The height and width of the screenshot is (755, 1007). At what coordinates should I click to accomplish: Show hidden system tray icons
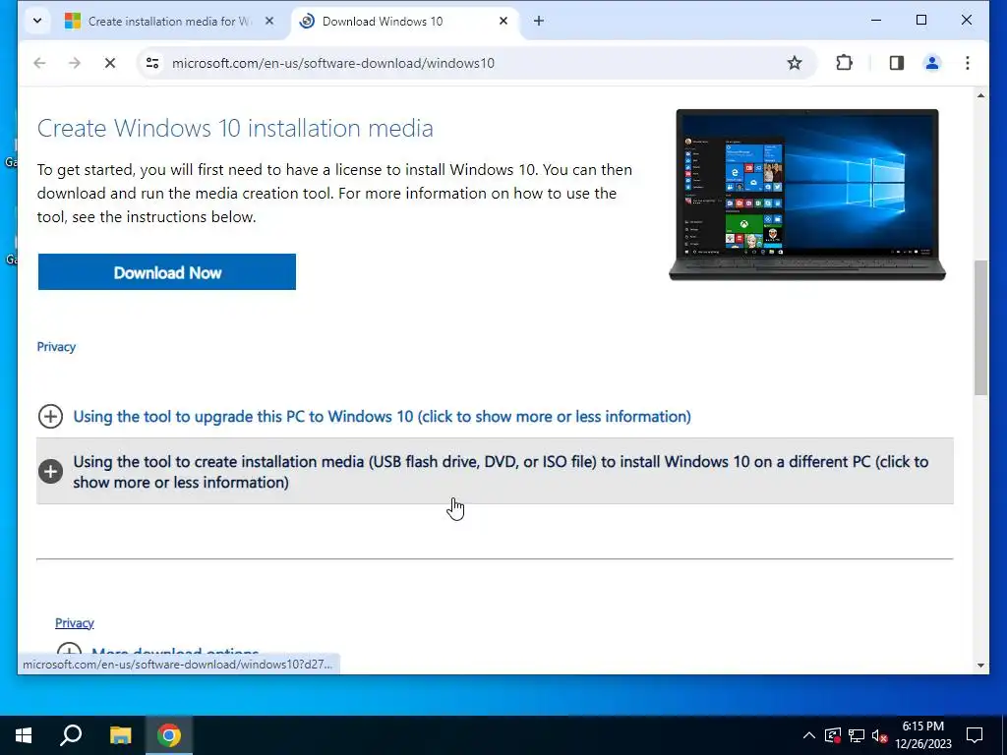pyautogui.click(x=809, y=735)
